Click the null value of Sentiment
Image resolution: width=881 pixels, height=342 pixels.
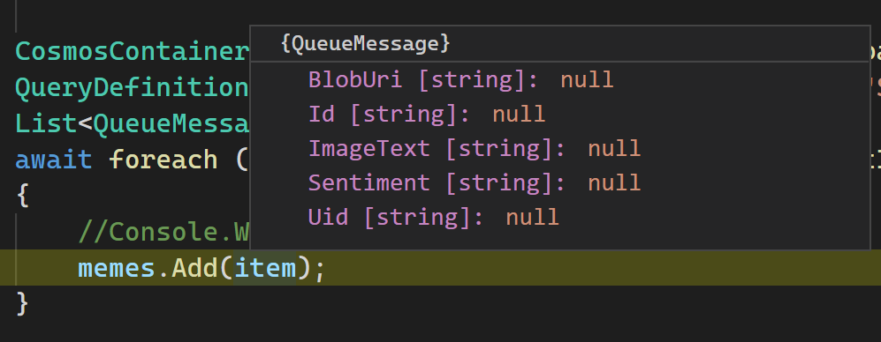614,182
